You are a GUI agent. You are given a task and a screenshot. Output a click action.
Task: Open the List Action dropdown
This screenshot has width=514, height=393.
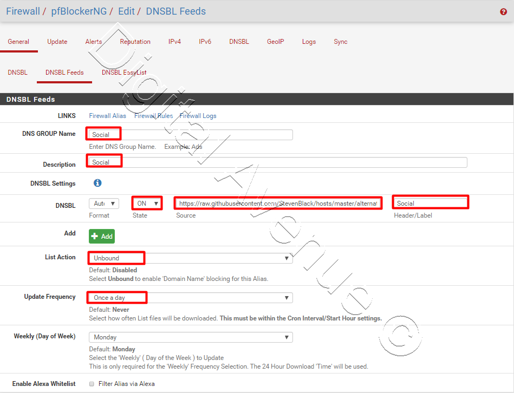(190, 258)
